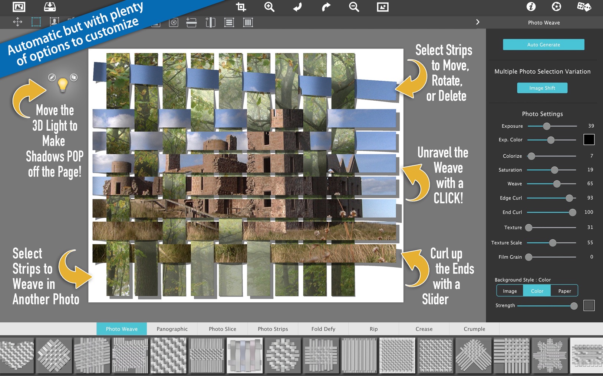Click the info icon at top right
This screenshot has height=376, width=603.
click(x=531, y=7)
